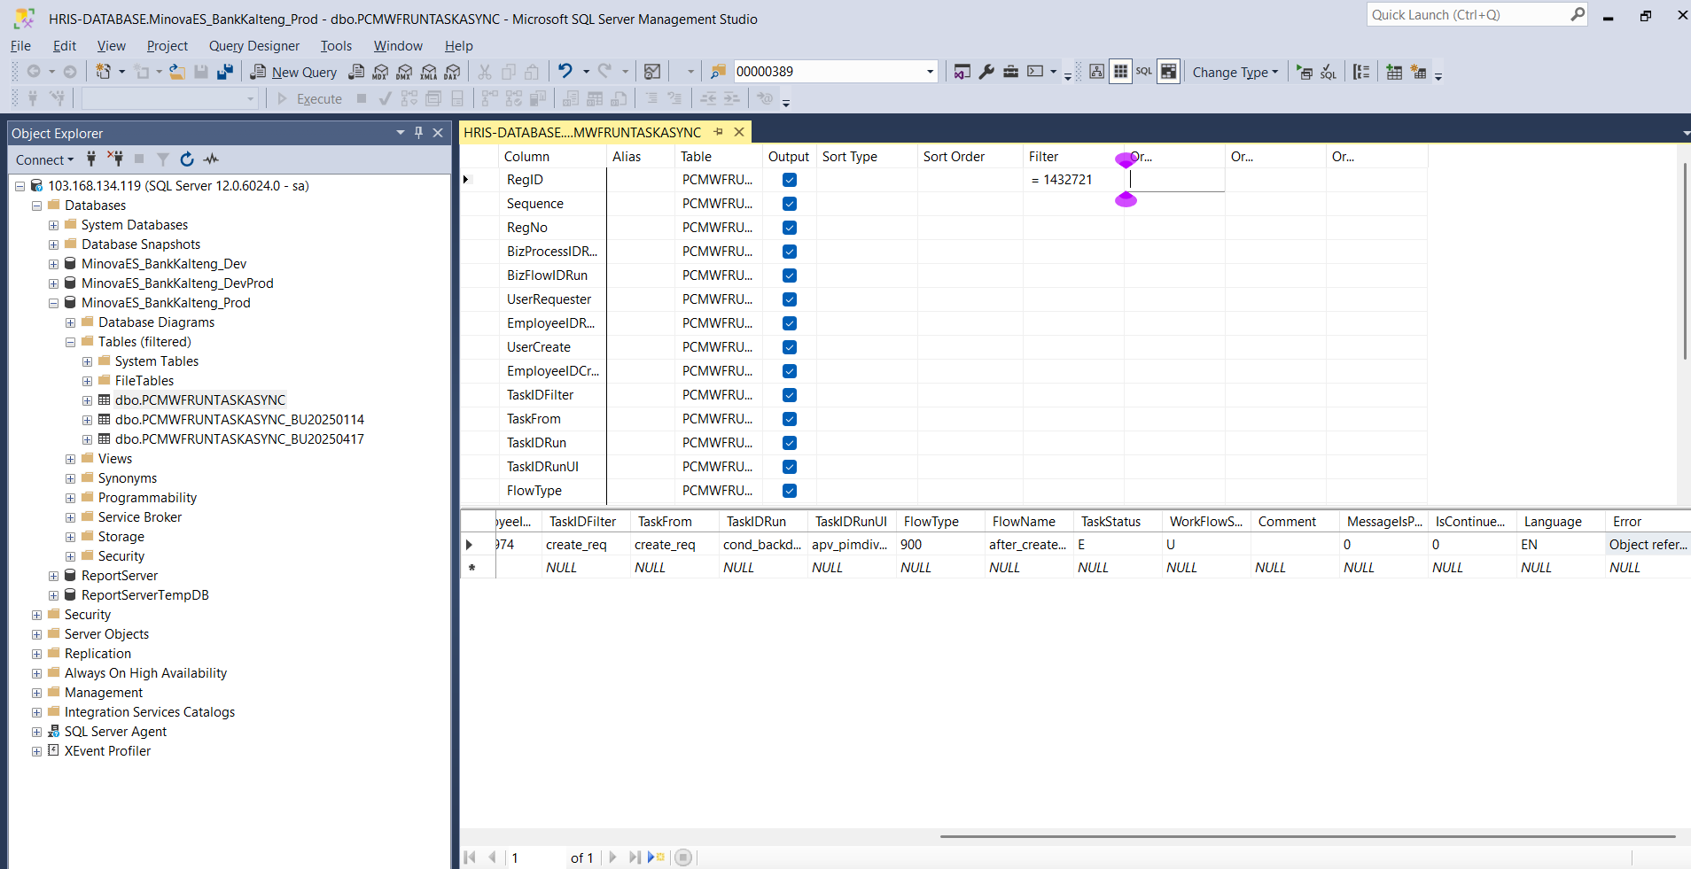Click the Error cell 'Object refer...'

click(1648, 545)
